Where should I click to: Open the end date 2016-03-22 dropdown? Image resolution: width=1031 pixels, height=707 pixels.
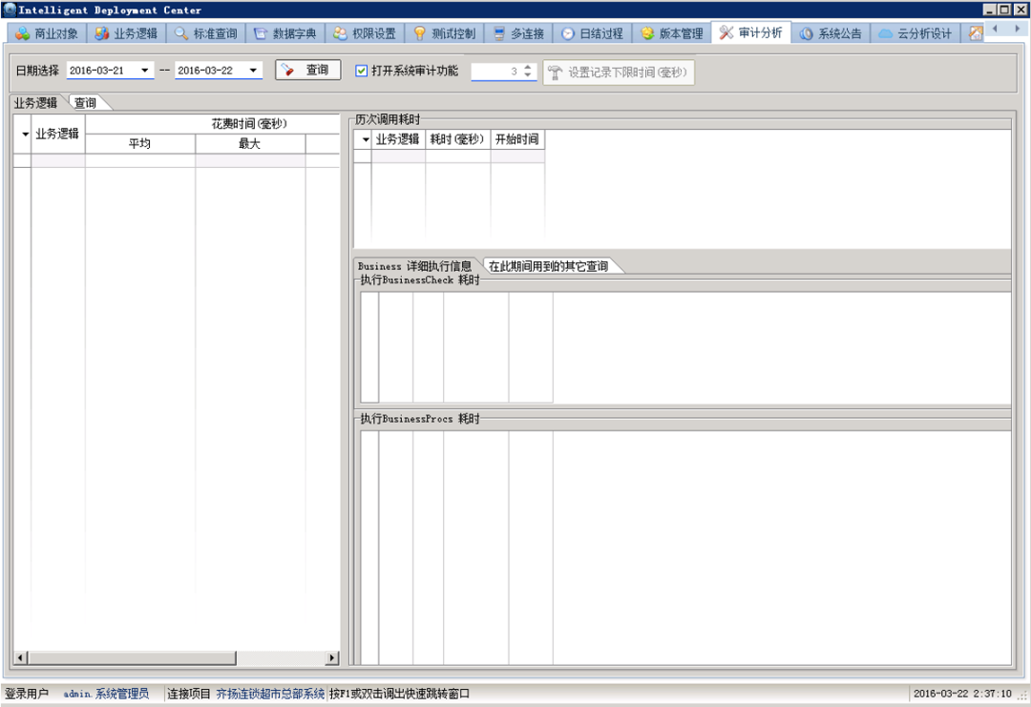coord(253,71)
